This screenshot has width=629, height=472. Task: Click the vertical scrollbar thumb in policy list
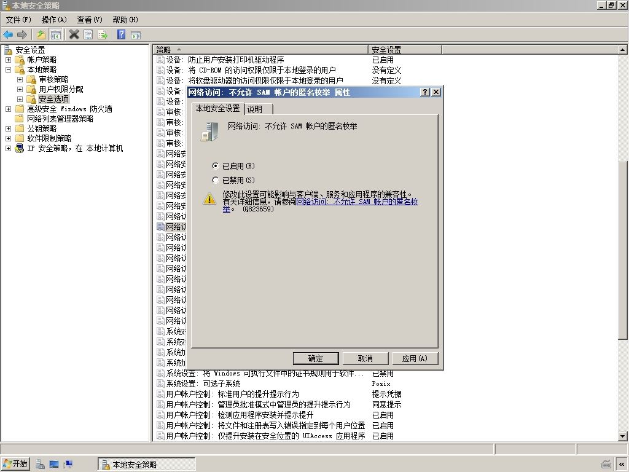point(623,251)
